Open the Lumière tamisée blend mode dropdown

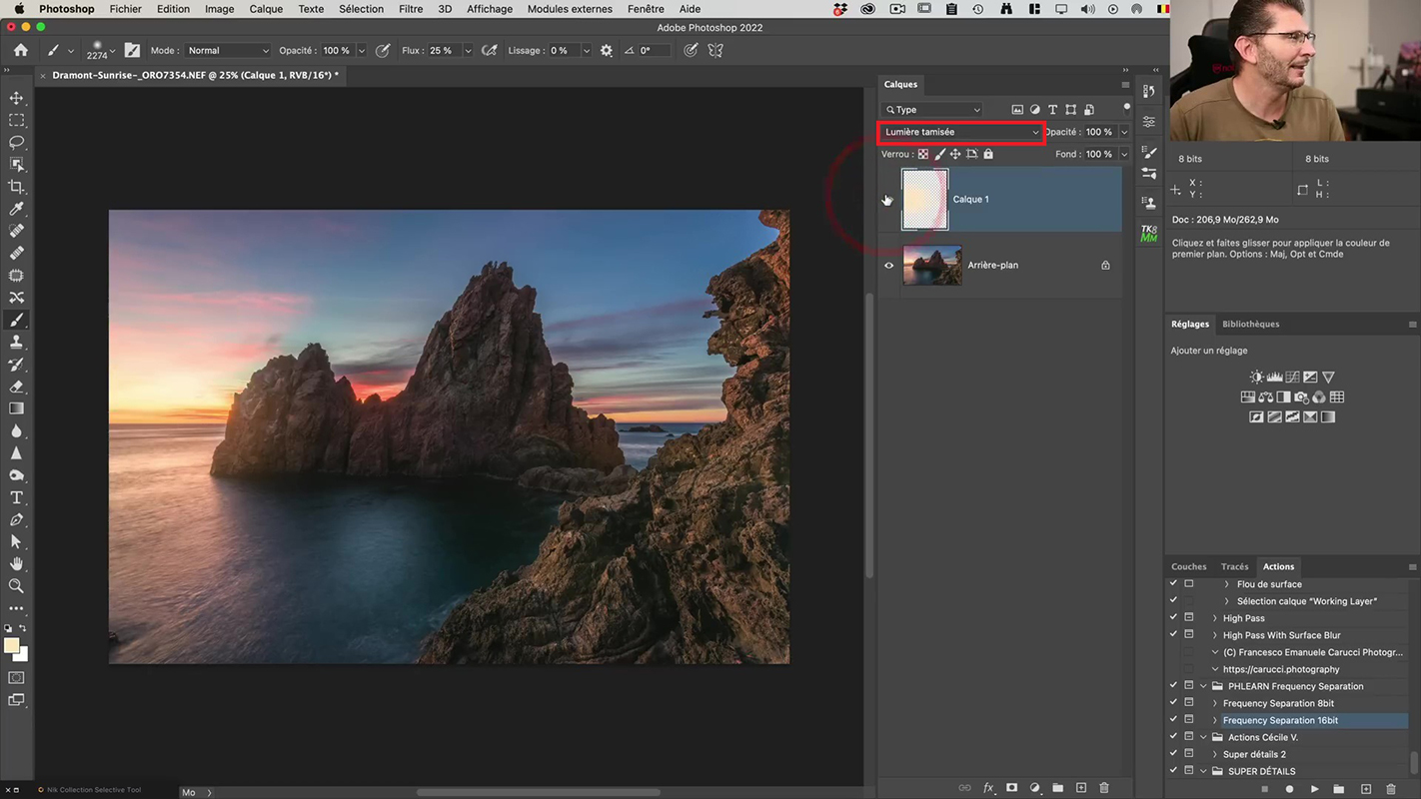tap(961, 132)
